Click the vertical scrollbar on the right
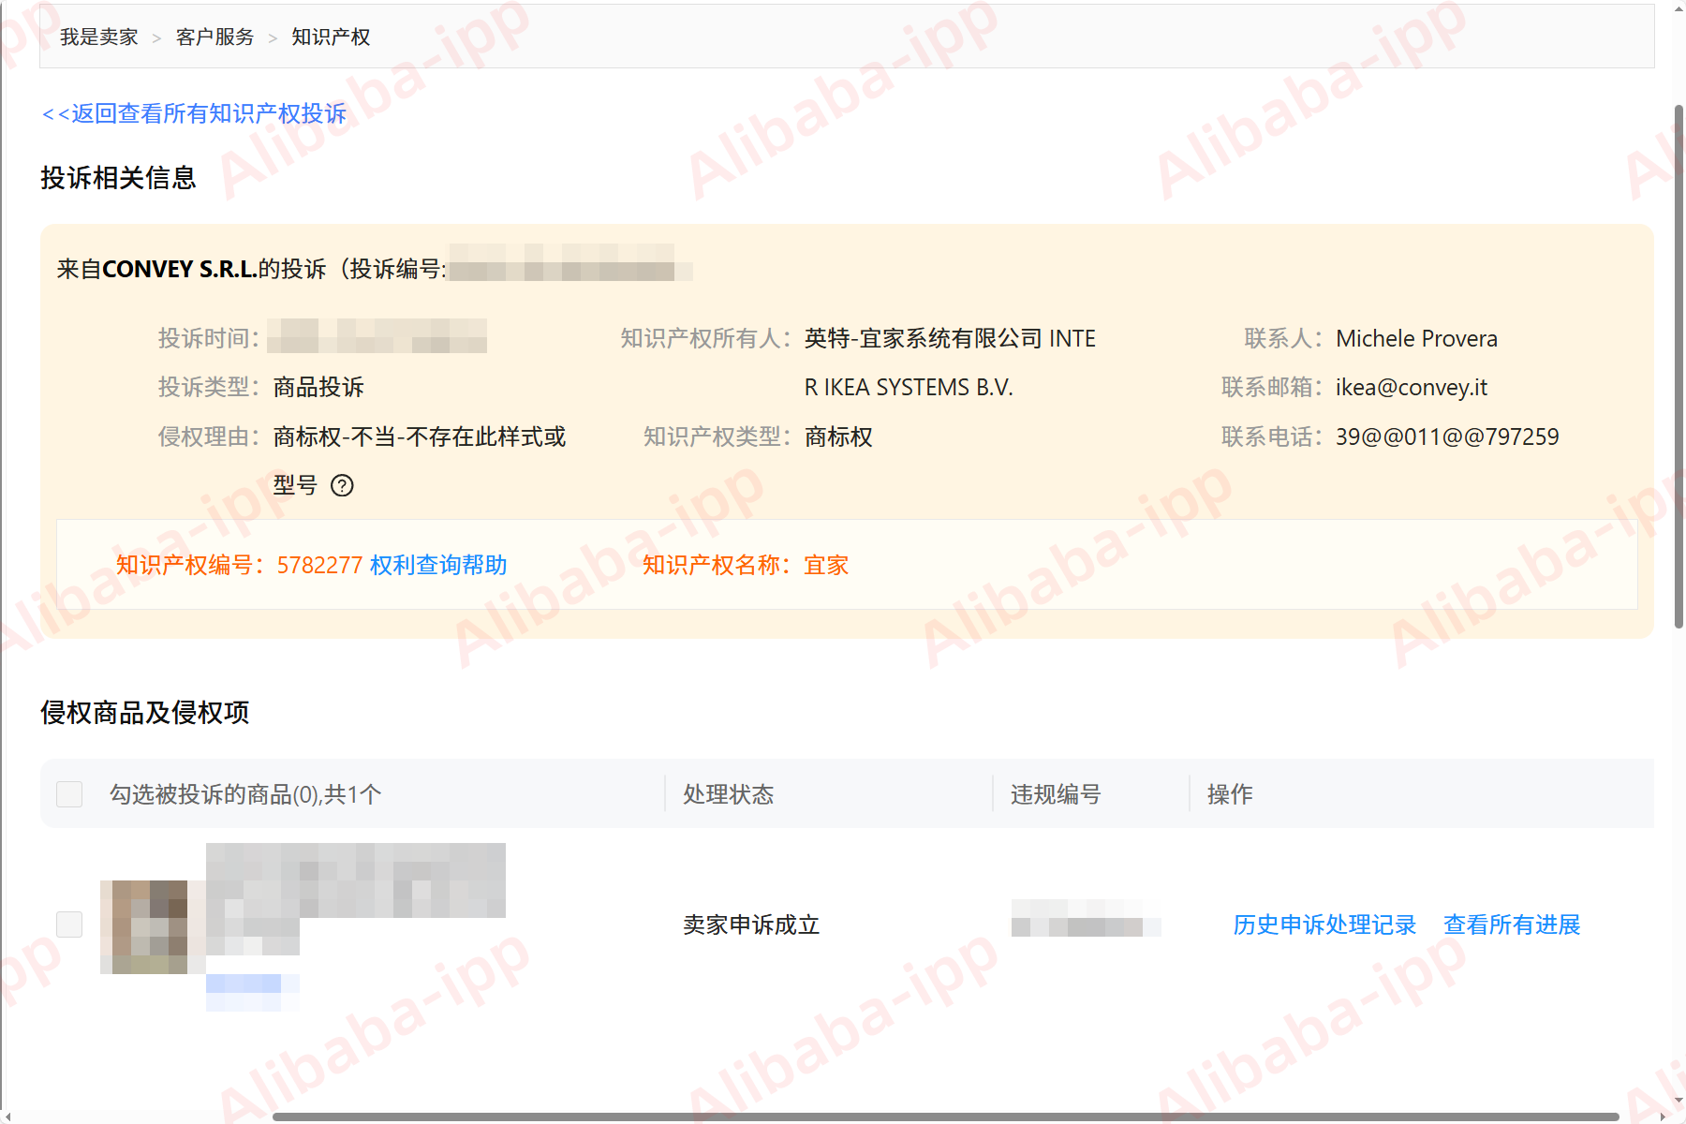 click(x=1679, y=365)
